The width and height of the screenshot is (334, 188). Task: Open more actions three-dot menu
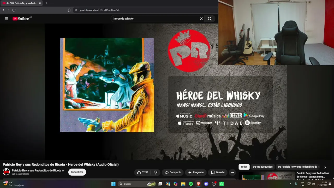pos(232,172)
